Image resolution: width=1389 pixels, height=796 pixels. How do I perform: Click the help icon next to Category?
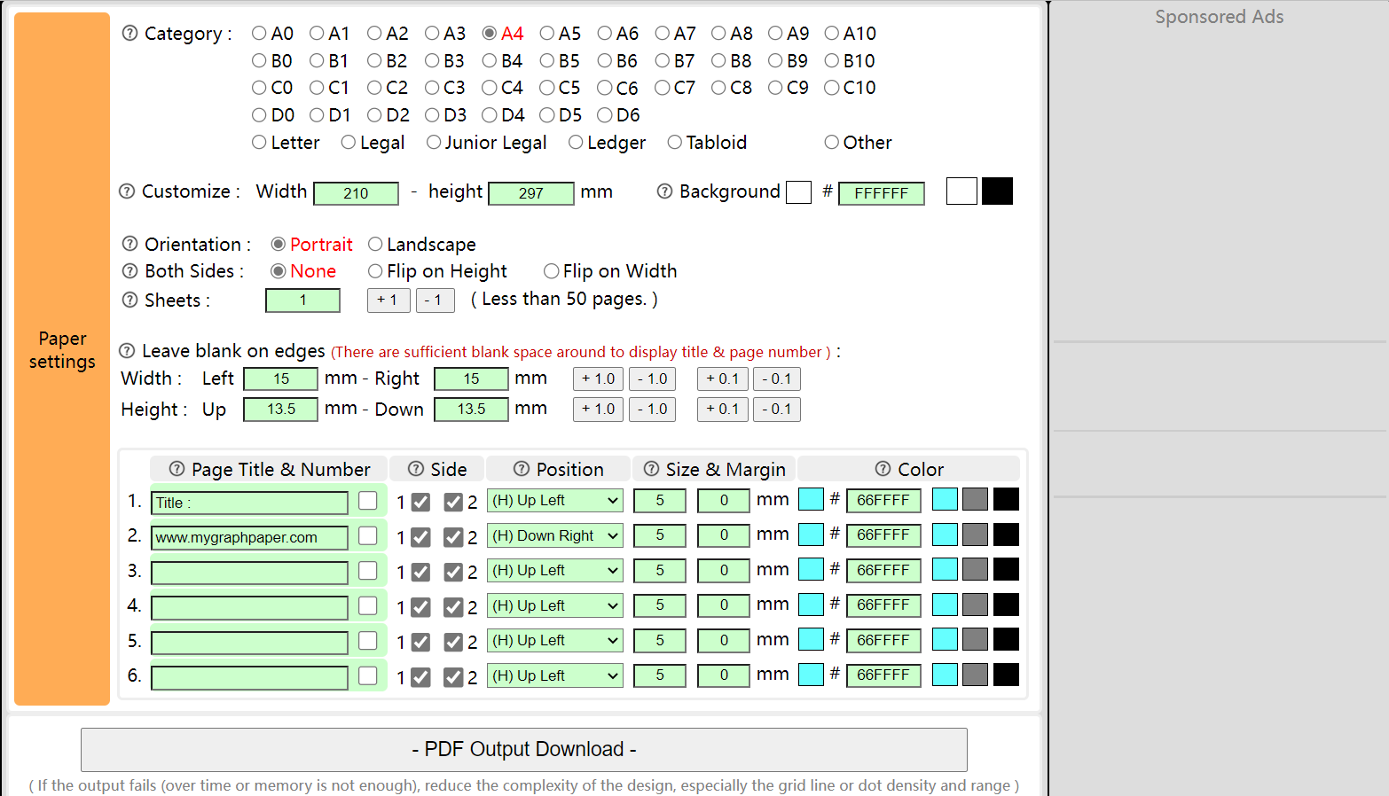129,34
